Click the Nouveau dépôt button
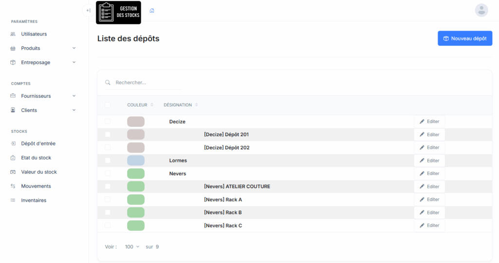This screenshot has width=499, height=263. [464, 38]
